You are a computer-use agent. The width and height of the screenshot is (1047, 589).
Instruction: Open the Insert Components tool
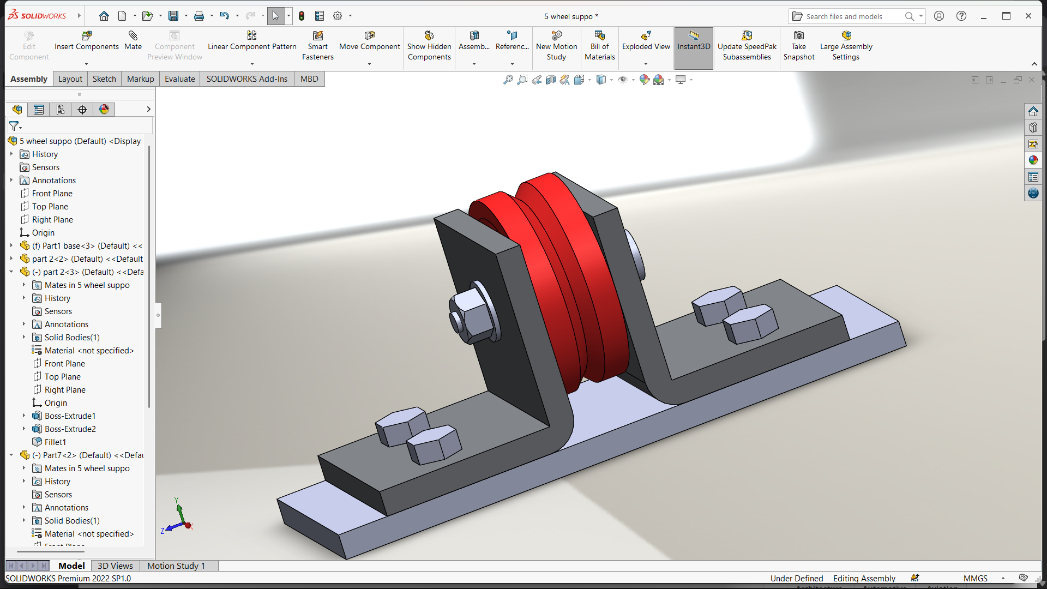[x=86, y=41]
